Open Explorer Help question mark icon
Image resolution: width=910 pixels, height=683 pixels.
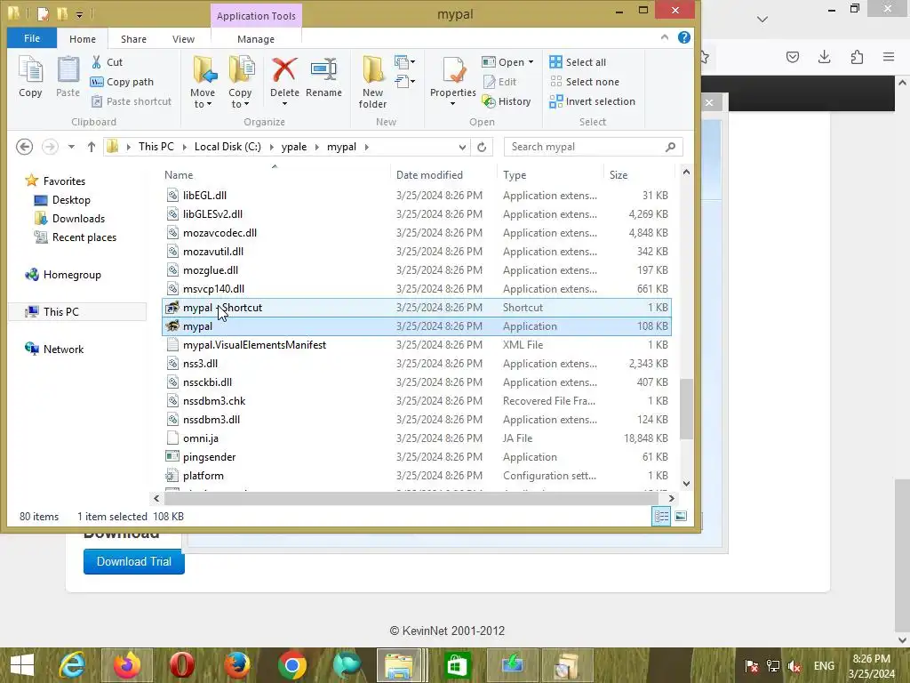point(684,37)
